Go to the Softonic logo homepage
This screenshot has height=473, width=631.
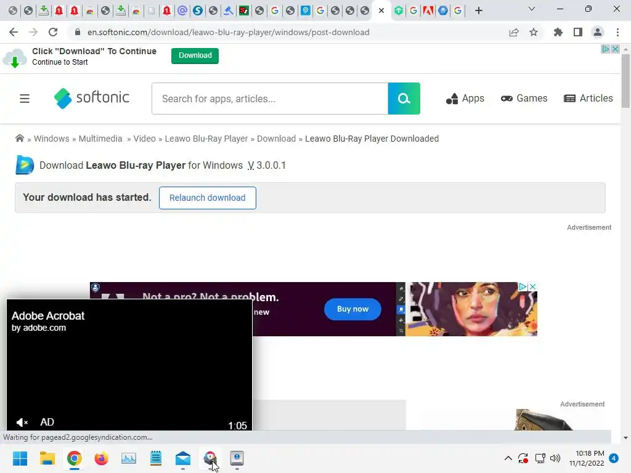(x=92, y=98)
